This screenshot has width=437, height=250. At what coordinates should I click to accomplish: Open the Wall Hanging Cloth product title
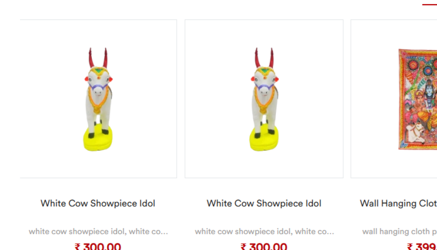tap(398, 204)
